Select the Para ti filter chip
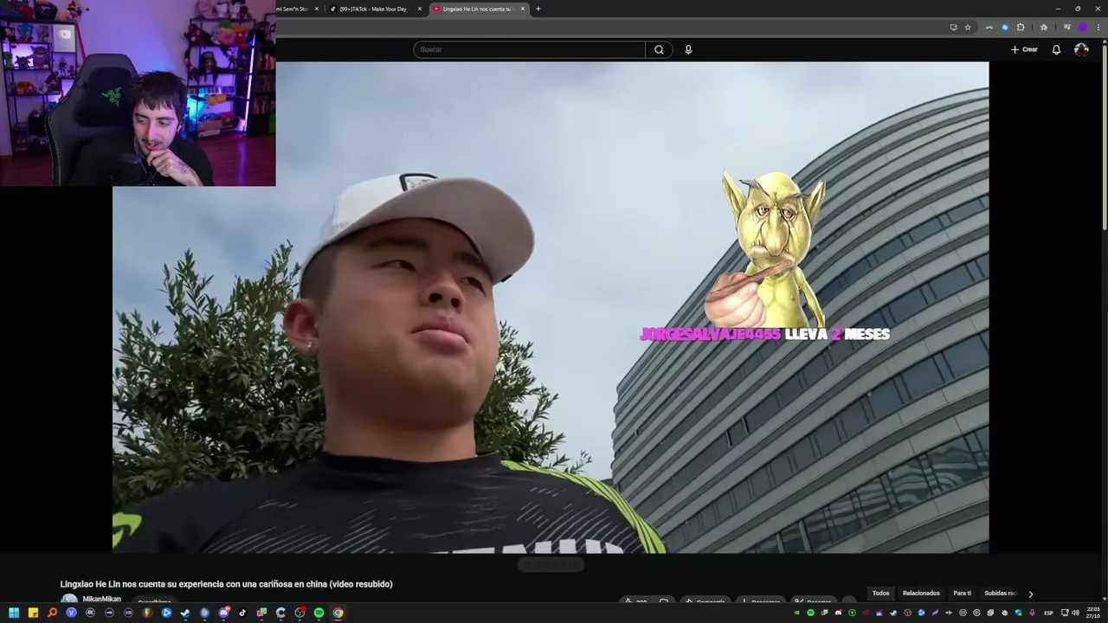The width and height of the screenshot is (1108, 623). tap(962, 594)
